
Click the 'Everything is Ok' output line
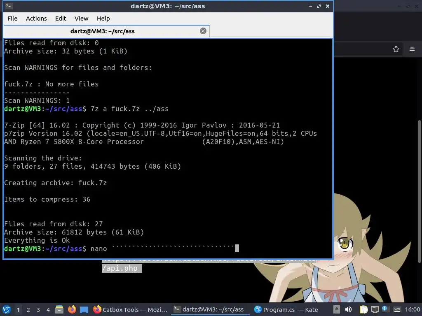coord(37,240)
